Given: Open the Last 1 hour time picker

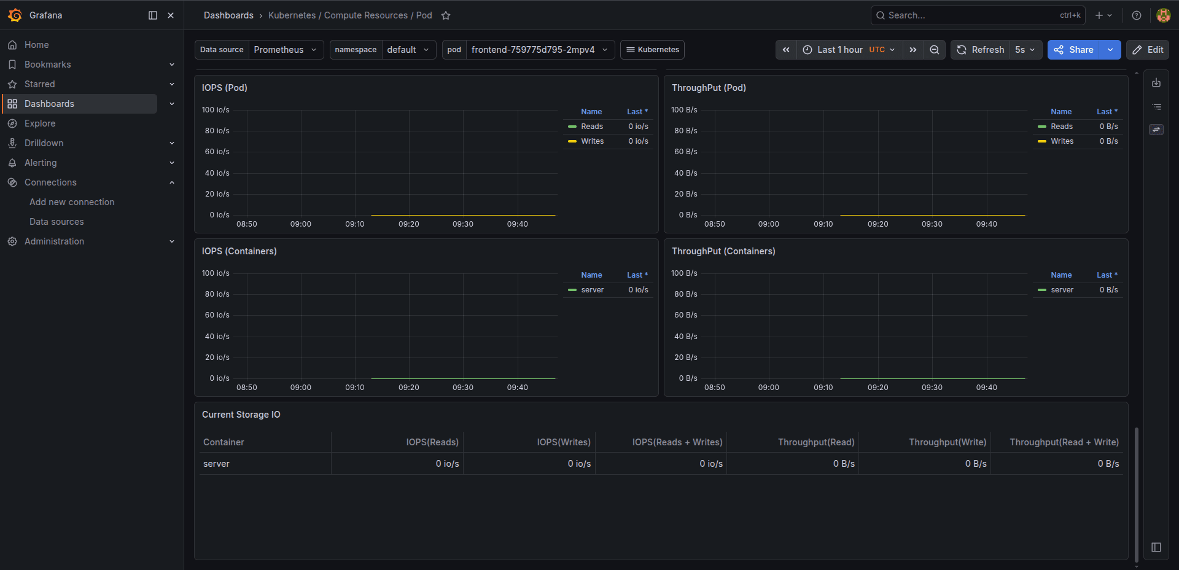Looking at the screenshot, I should 850,50.
